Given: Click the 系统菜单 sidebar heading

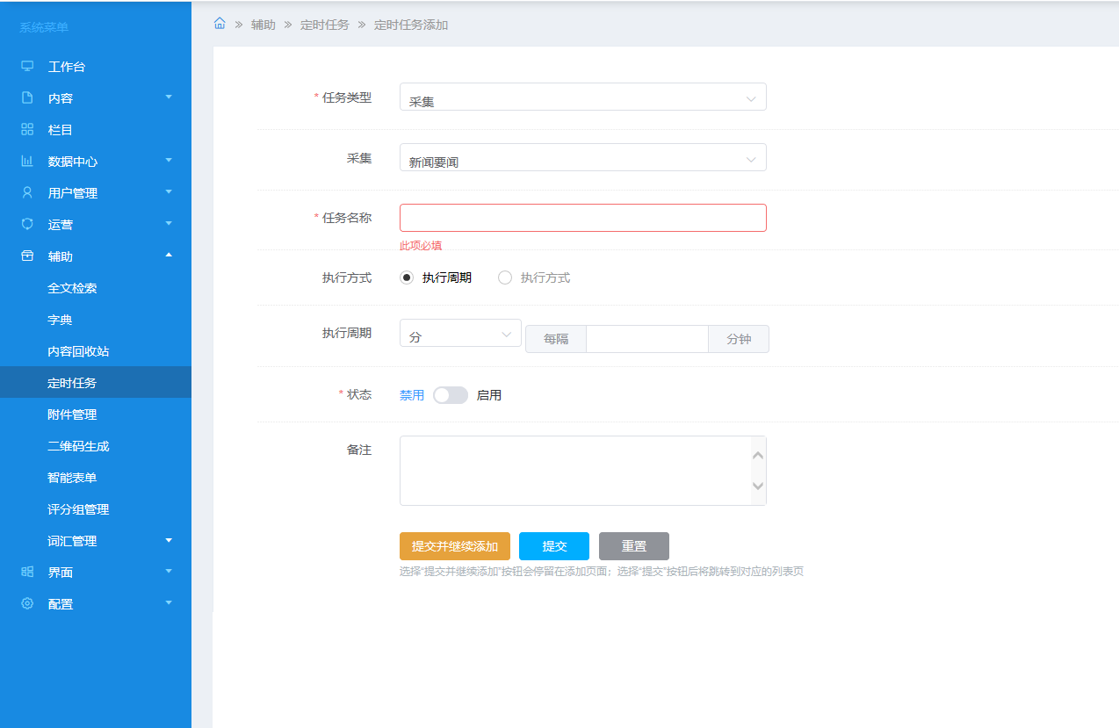Looking at the screenshot, I should tap(44, 27).
